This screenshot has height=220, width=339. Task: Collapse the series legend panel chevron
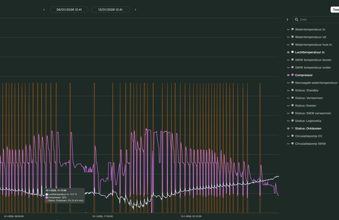click(287, 19)
